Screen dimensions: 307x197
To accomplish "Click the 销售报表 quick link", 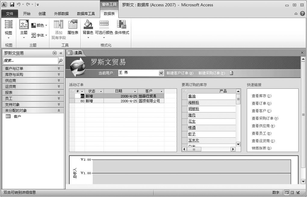I will [261, 148].
